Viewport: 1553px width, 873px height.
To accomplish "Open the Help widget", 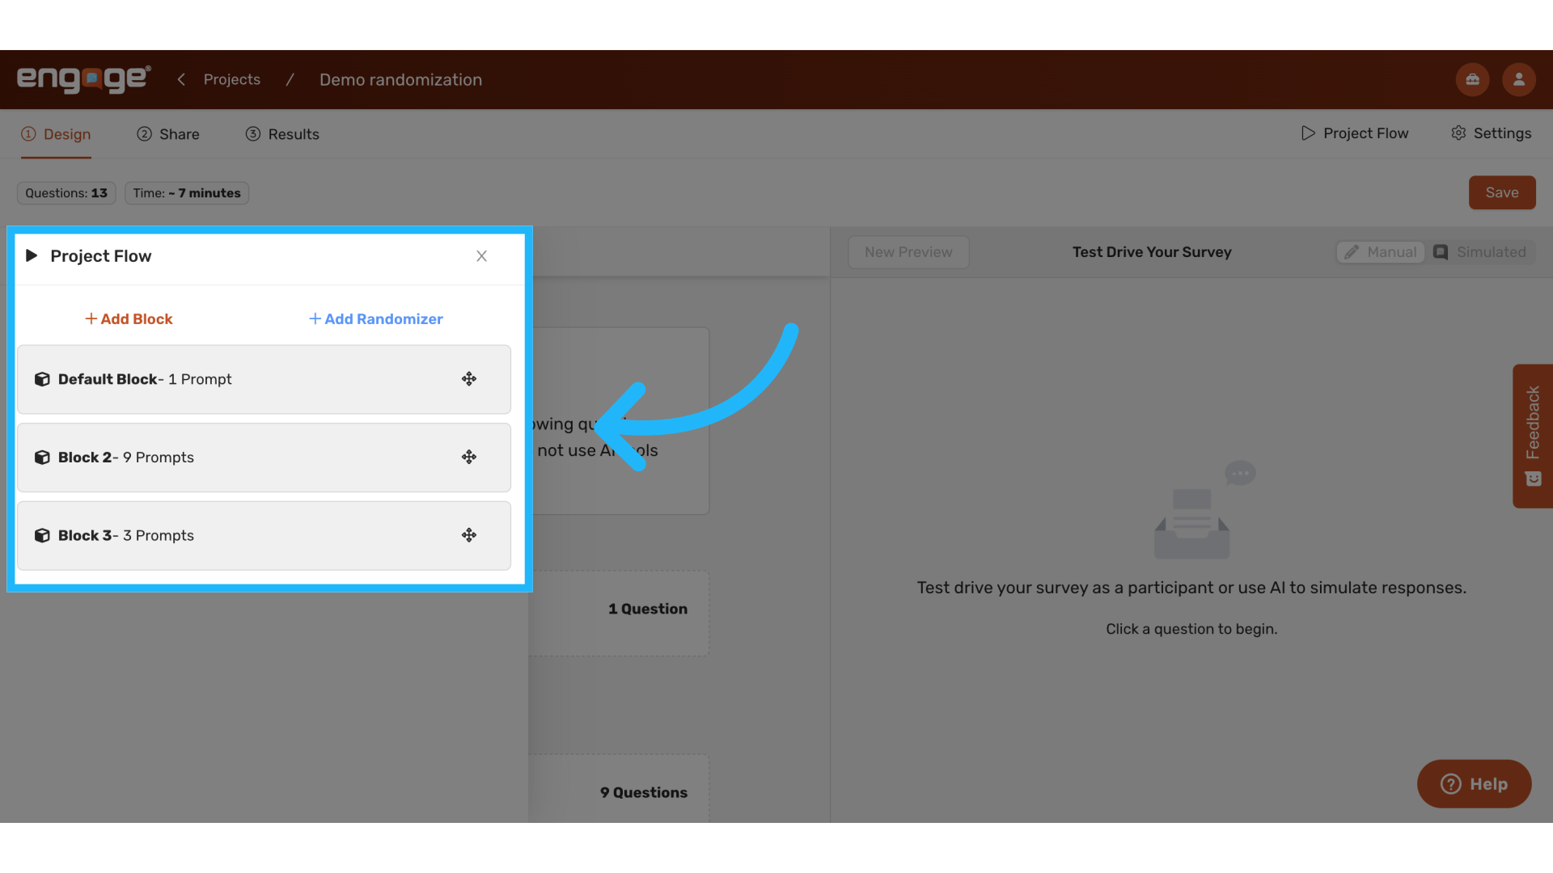I will (x=1474, y=784).
